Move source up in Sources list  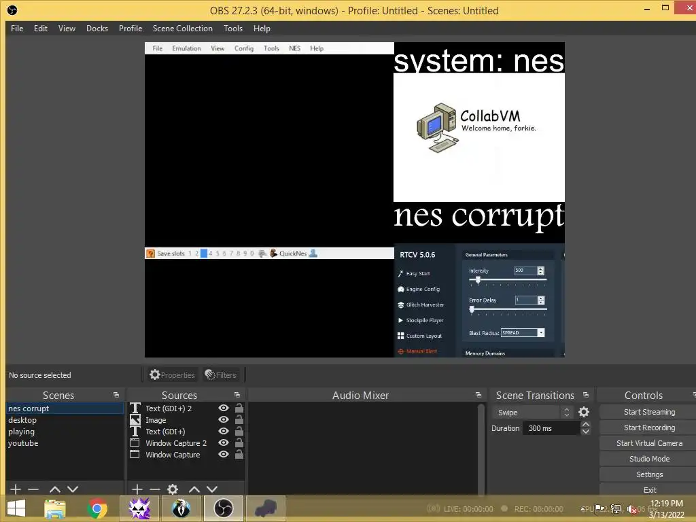point(194,489)
